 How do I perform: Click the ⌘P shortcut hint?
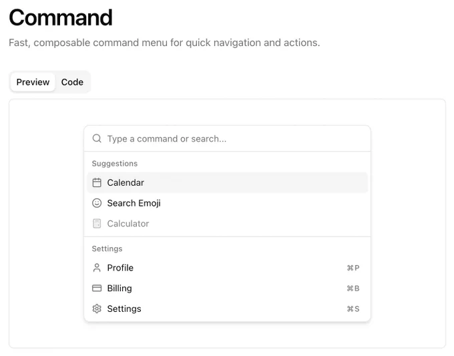click(353, 268)
